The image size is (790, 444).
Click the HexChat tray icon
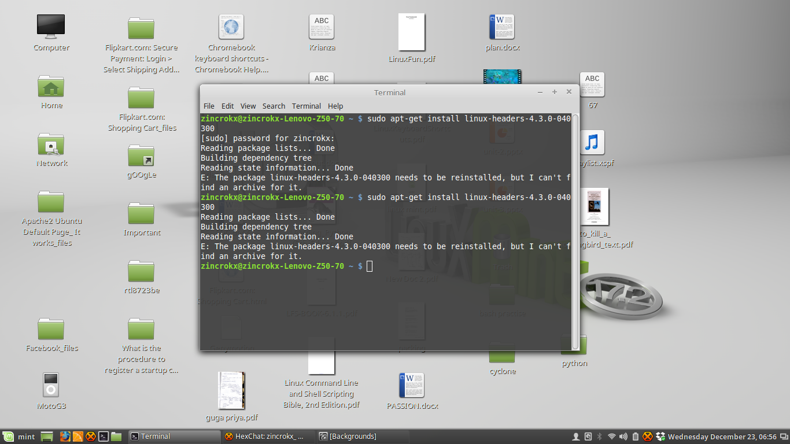click(648, 436)
